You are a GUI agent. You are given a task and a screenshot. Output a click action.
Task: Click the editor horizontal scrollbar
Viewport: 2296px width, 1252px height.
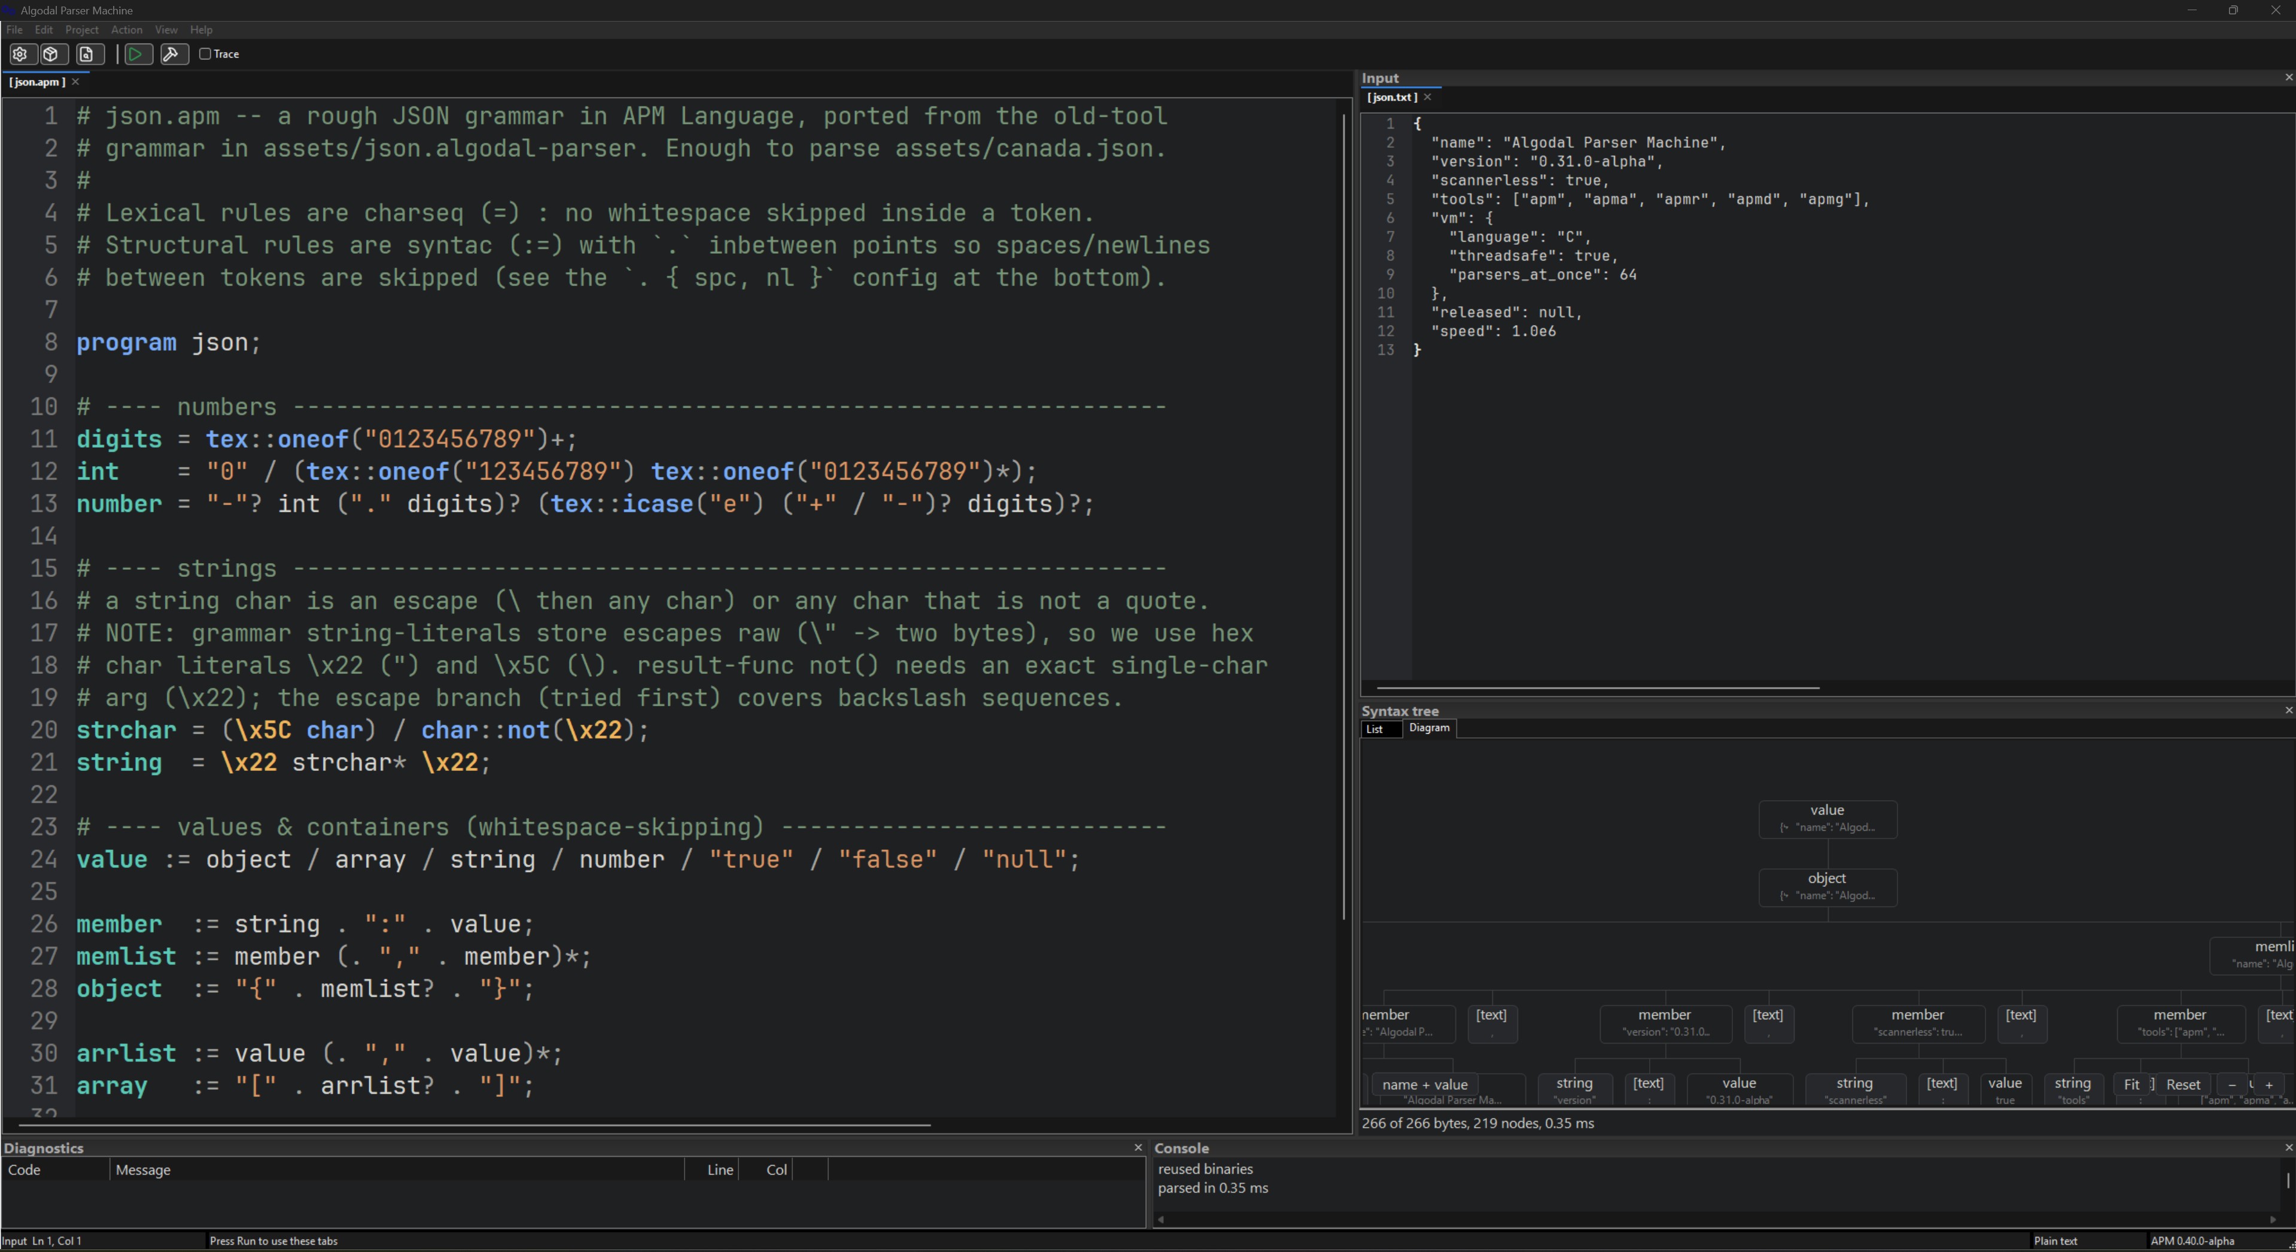474,1125
